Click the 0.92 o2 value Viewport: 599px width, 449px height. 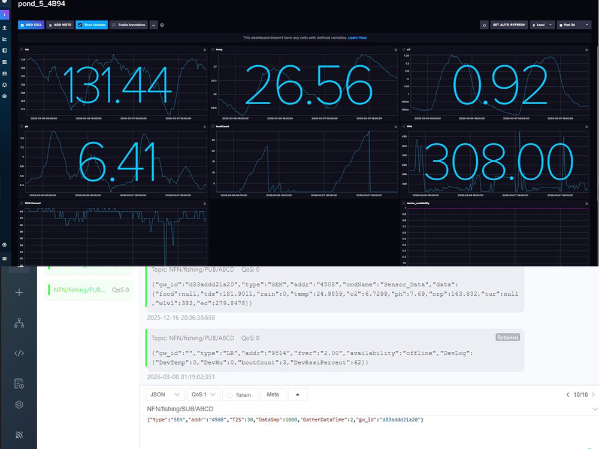coord(500,85)
